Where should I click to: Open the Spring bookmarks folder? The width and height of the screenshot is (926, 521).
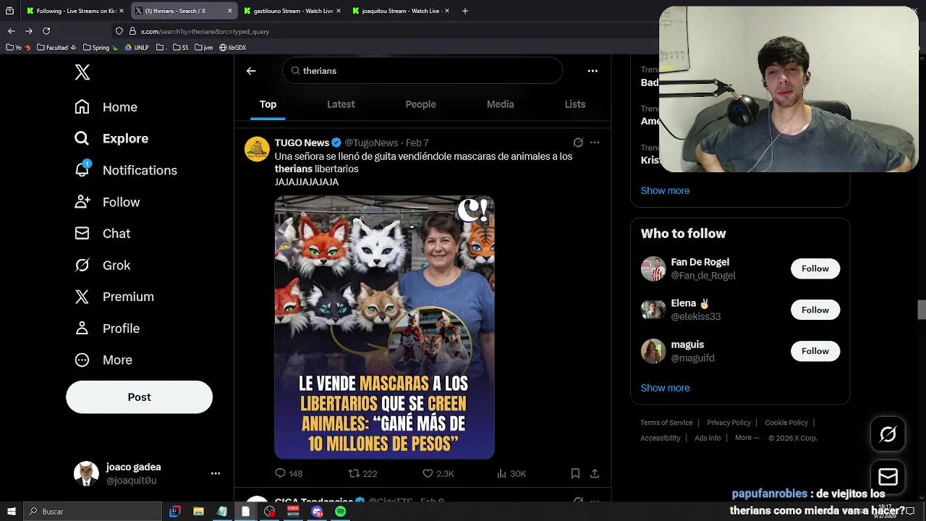[x=101, y=48]
